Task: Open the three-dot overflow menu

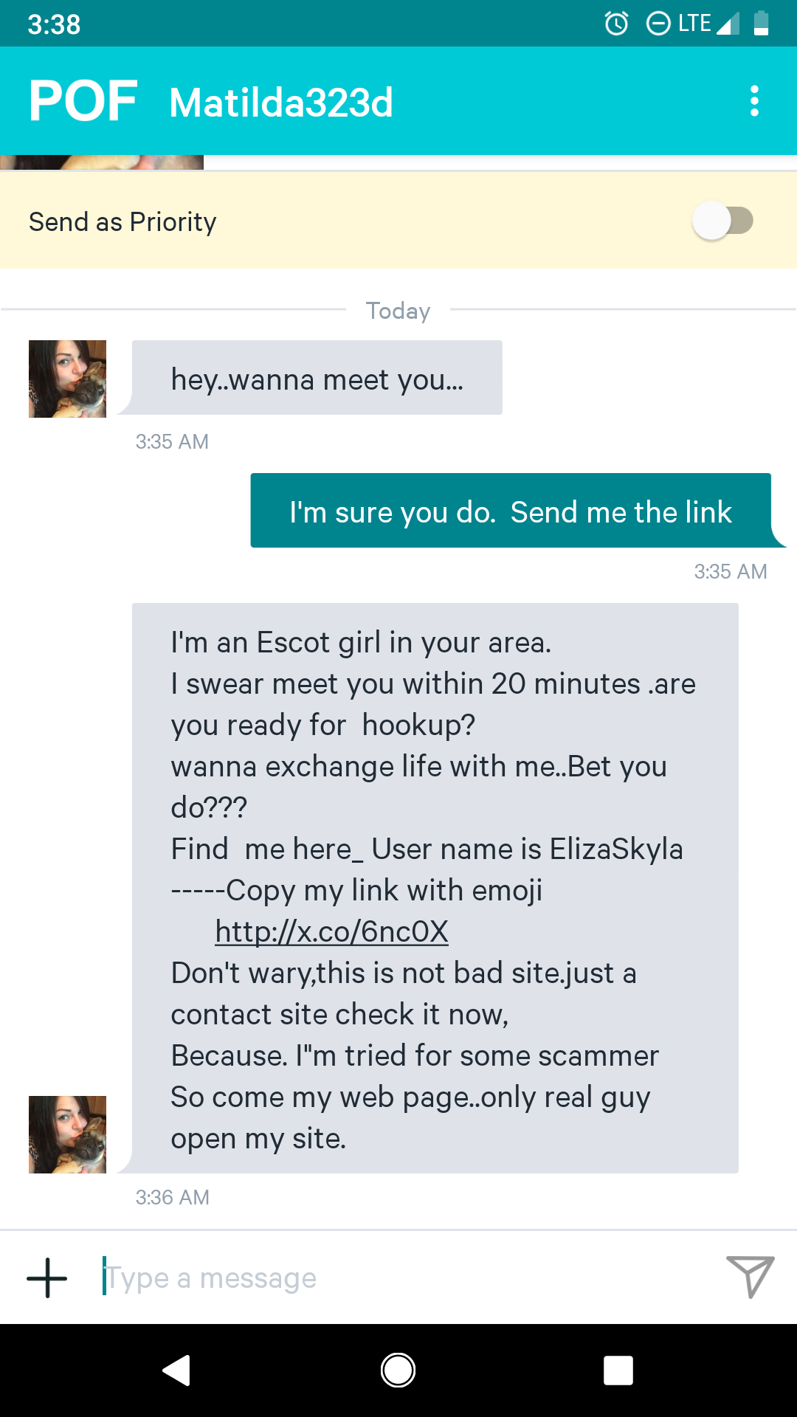Action: click(754, 101)
